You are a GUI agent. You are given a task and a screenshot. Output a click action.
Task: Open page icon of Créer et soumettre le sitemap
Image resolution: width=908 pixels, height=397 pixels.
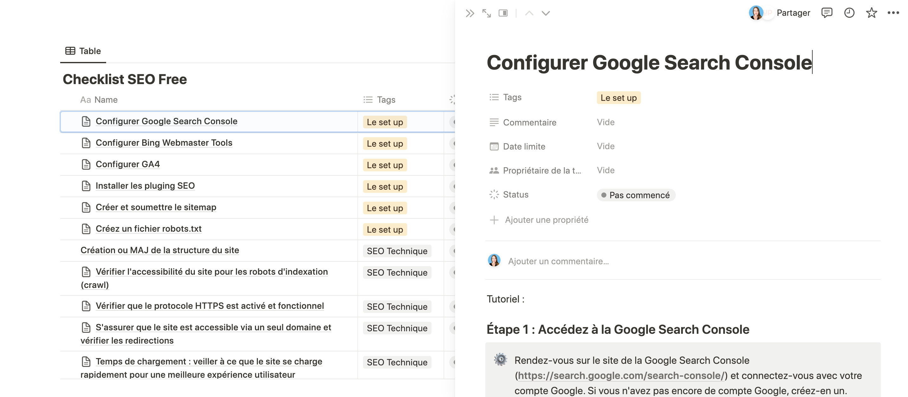tap(86, 207)
